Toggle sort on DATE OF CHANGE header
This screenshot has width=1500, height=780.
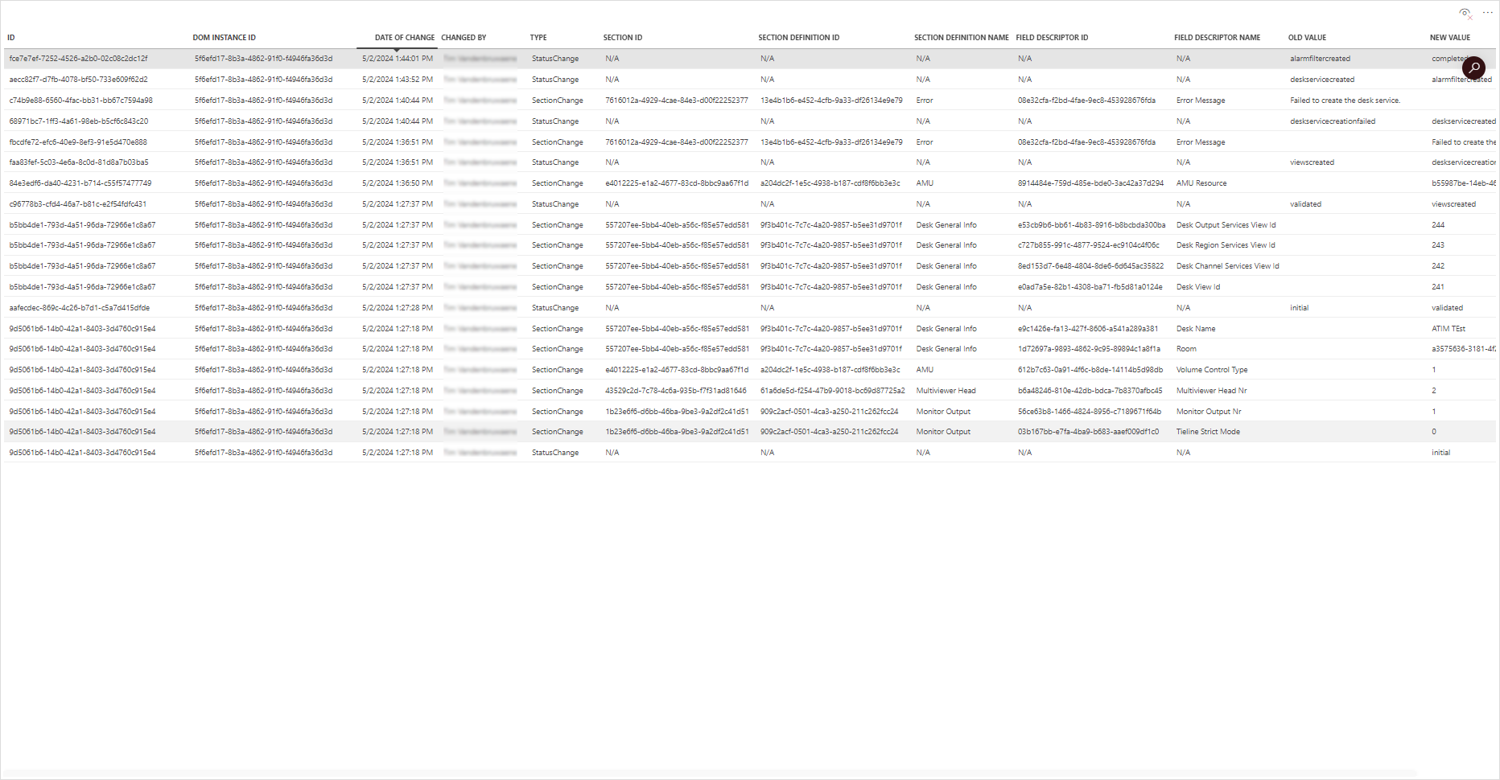click(x=404, y=38)
